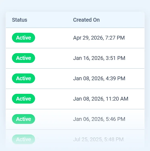The image size is (150, 151).
Task: Click the Jan 08, 2026, 4:39 PM cell
Action: (x=99, y=78)
